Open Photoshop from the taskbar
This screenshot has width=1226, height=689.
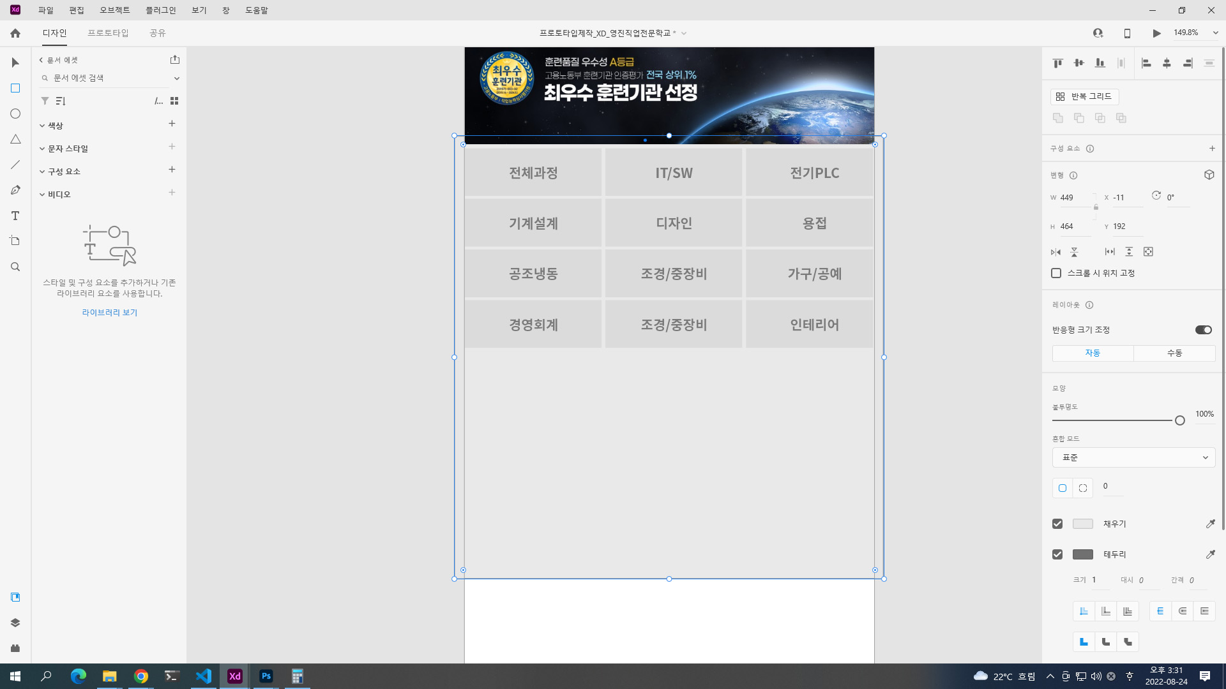266,676
